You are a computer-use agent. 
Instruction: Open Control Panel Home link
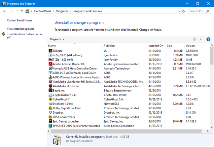19,20
